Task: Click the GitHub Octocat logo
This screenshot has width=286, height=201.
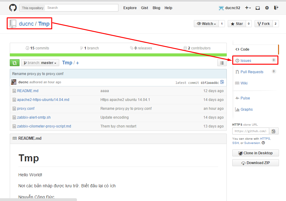Action: (13, 8)
